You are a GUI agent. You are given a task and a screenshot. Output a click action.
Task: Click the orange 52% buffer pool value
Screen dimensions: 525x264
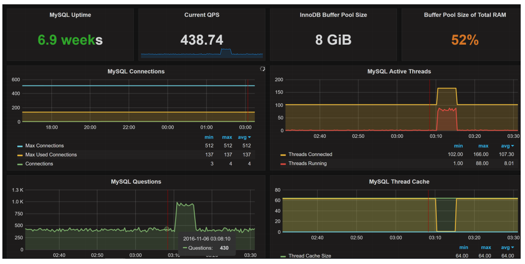pos(465,40)
